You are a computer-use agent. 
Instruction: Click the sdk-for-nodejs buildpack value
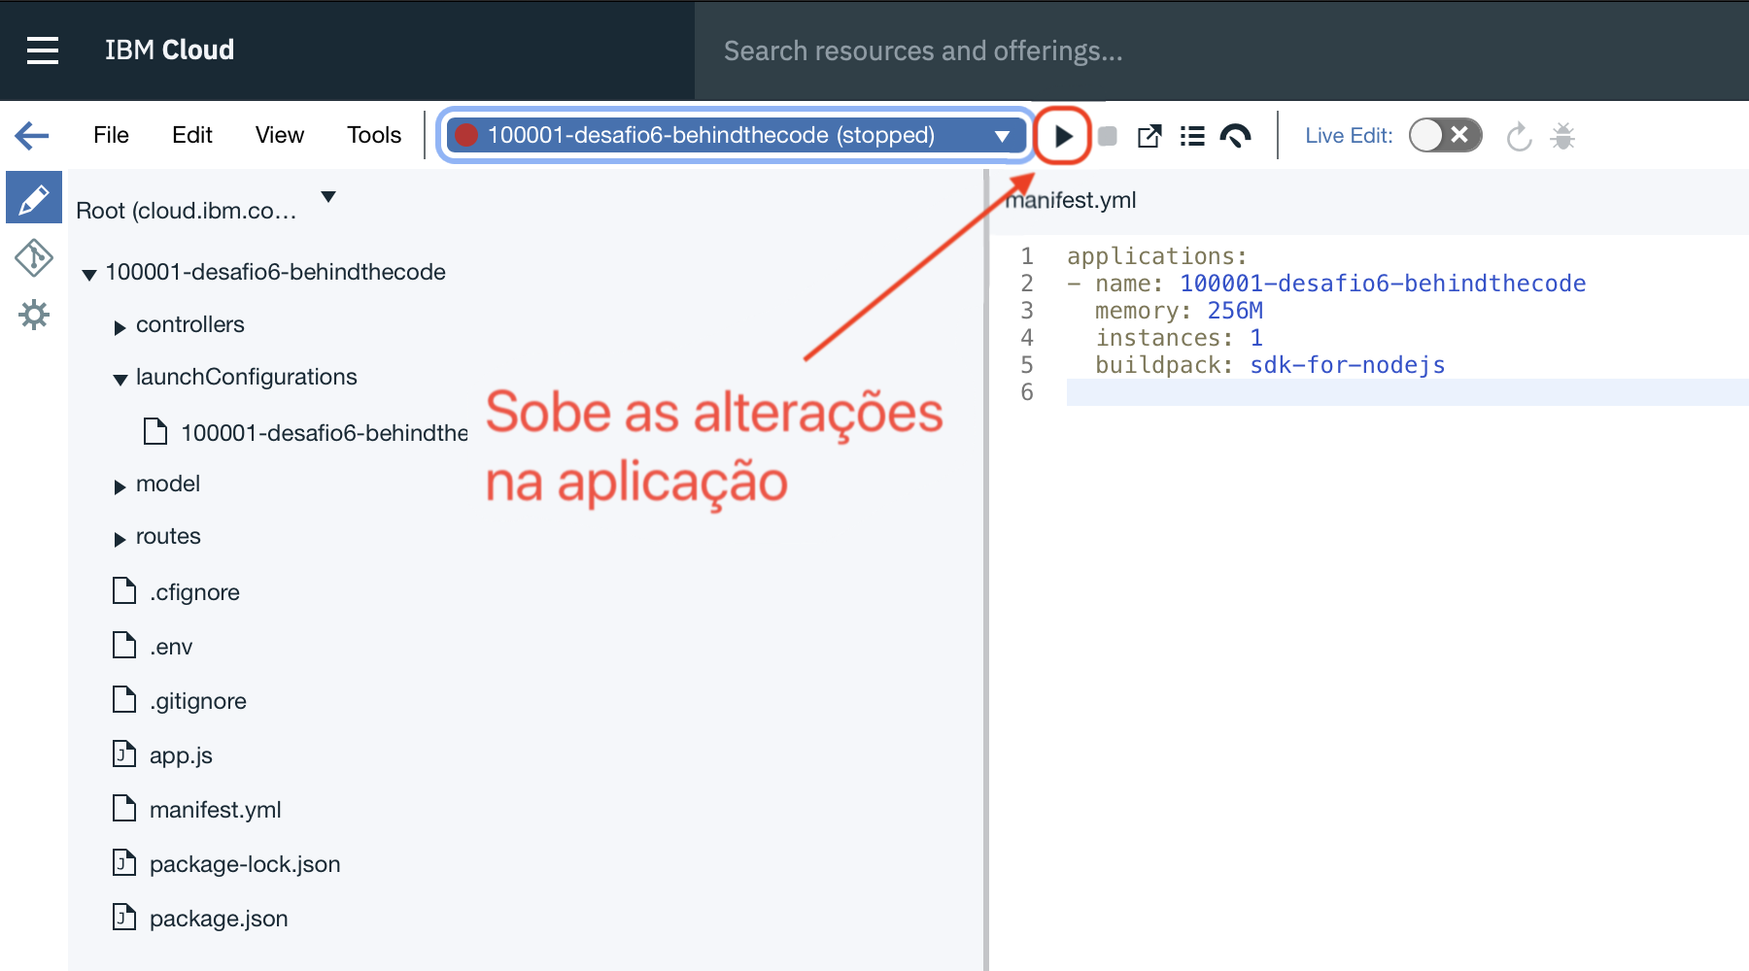(x=1348, y=365)
